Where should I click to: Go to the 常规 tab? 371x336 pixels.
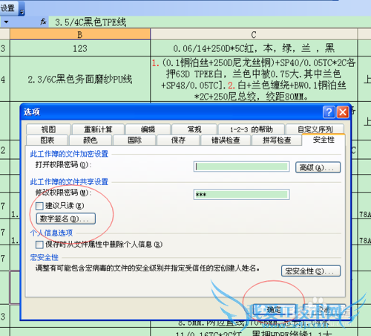point(194,129)
